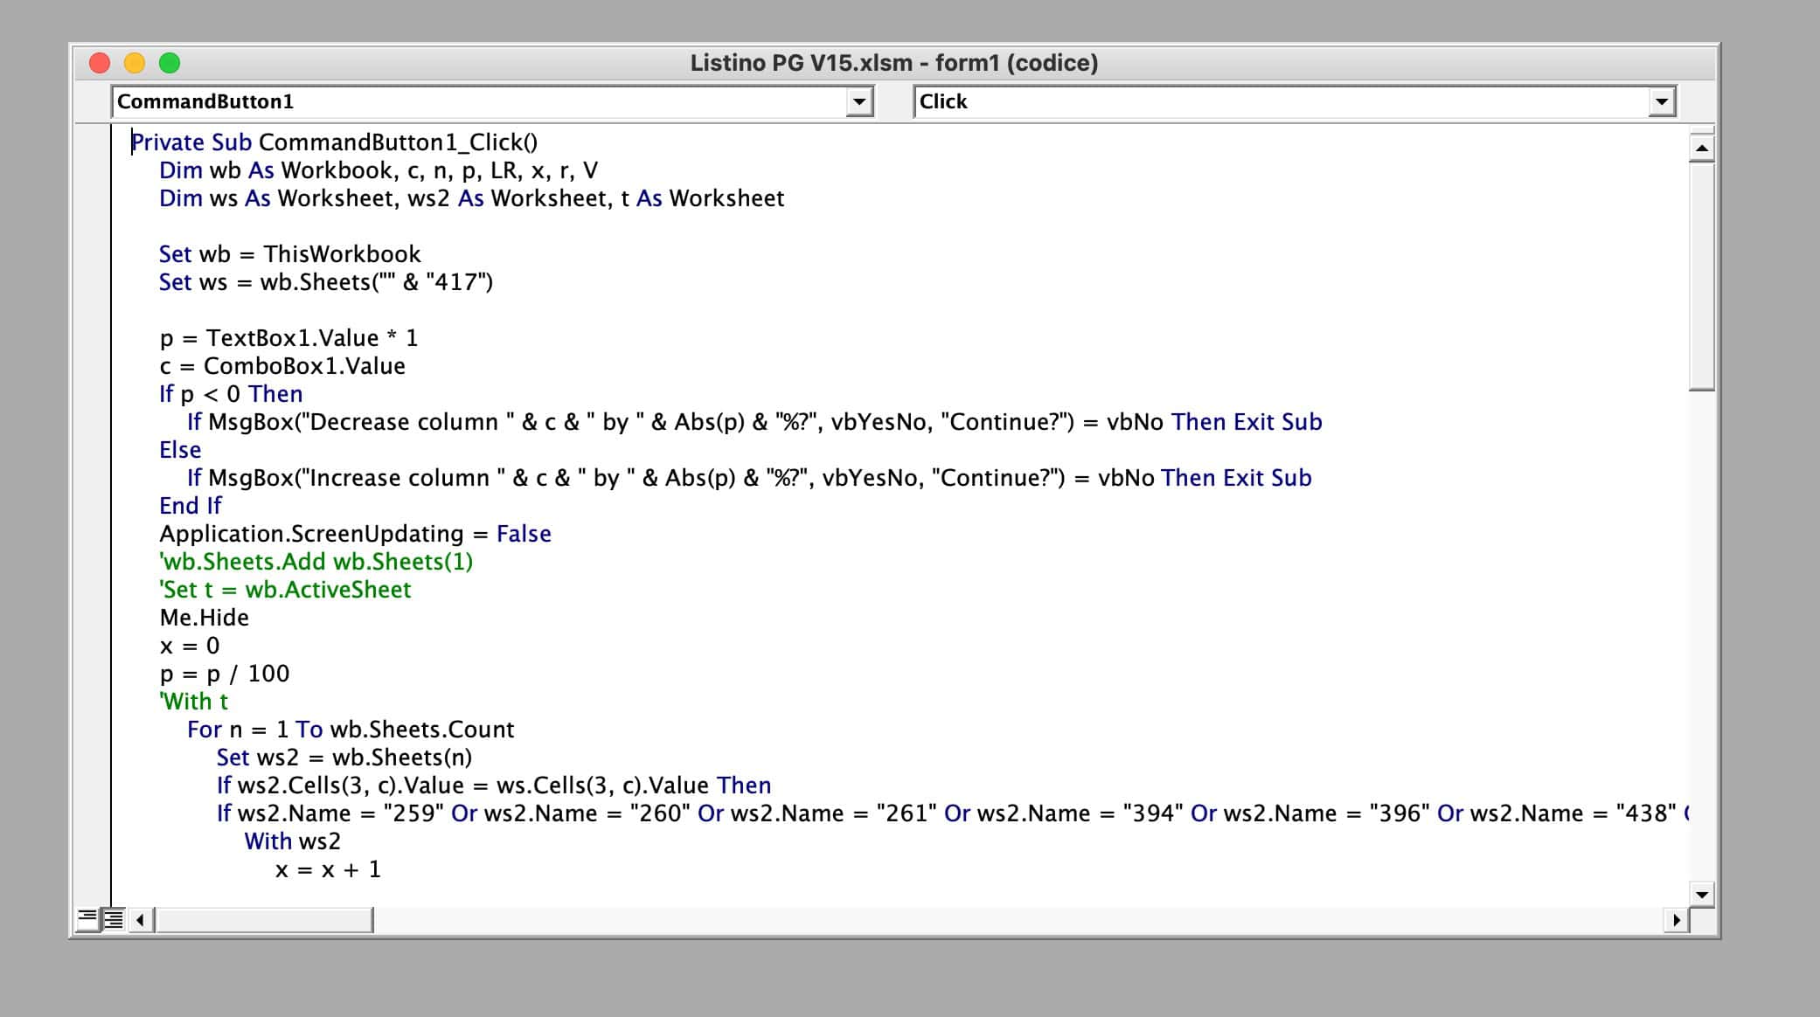The height and width of the screenshot is (1017, 1820).
Task: Click the line "Private Sub CommandButton1_Click()"
Action: 334,142
